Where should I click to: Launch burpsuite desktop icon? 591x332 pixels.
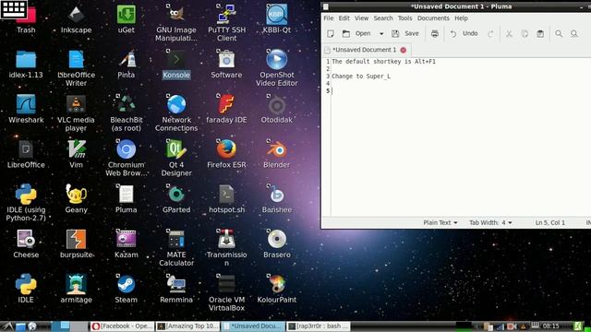[x=76, y=244]
